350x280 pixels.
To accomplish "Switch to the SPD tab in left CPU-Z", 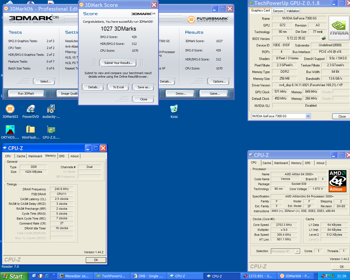I will 62,156.
